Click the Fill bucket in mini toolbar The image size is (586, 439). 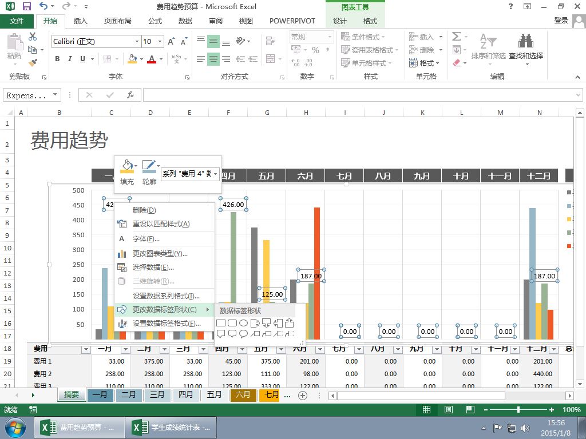pyautogui.click(x=127, y=167)
